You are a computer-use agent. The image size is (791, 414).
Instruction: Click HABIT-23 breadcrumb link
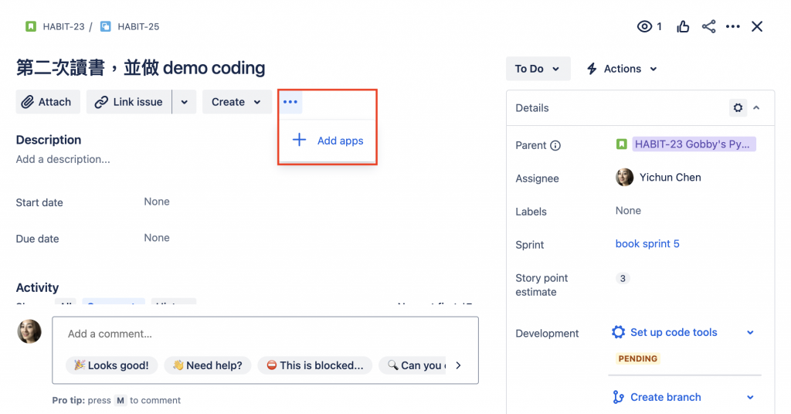[63, 26]
